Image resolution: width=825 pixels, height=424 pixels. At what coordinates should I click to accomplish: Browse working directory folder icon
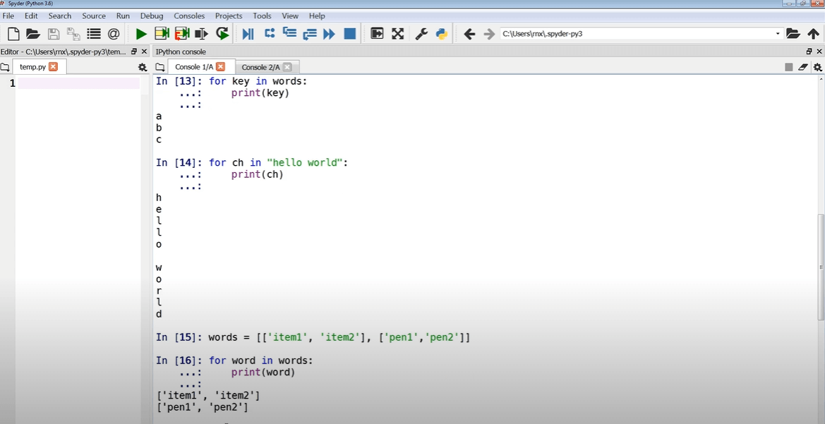click(793, 34)
